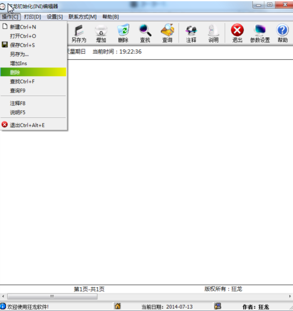Screen dimensions: 293x311
Task: Open the 设置[S] menu
Action: pyautogui.click(x=55, y=17)
